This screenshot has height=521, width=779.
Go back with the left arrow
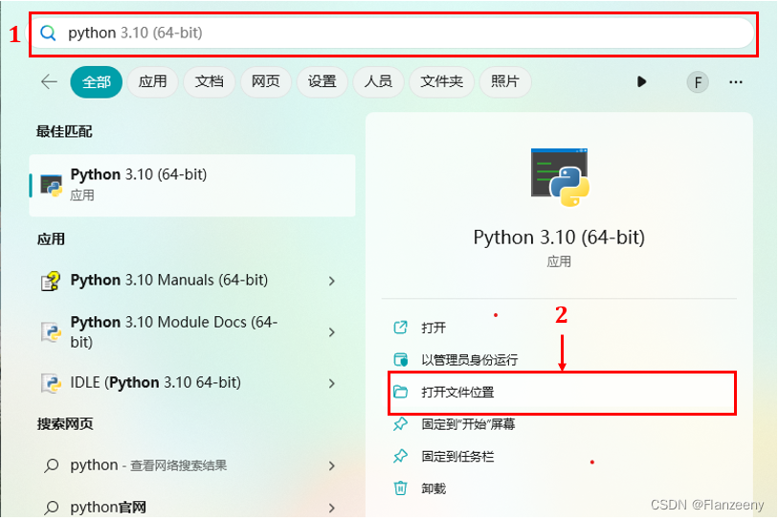coord(49,81)
